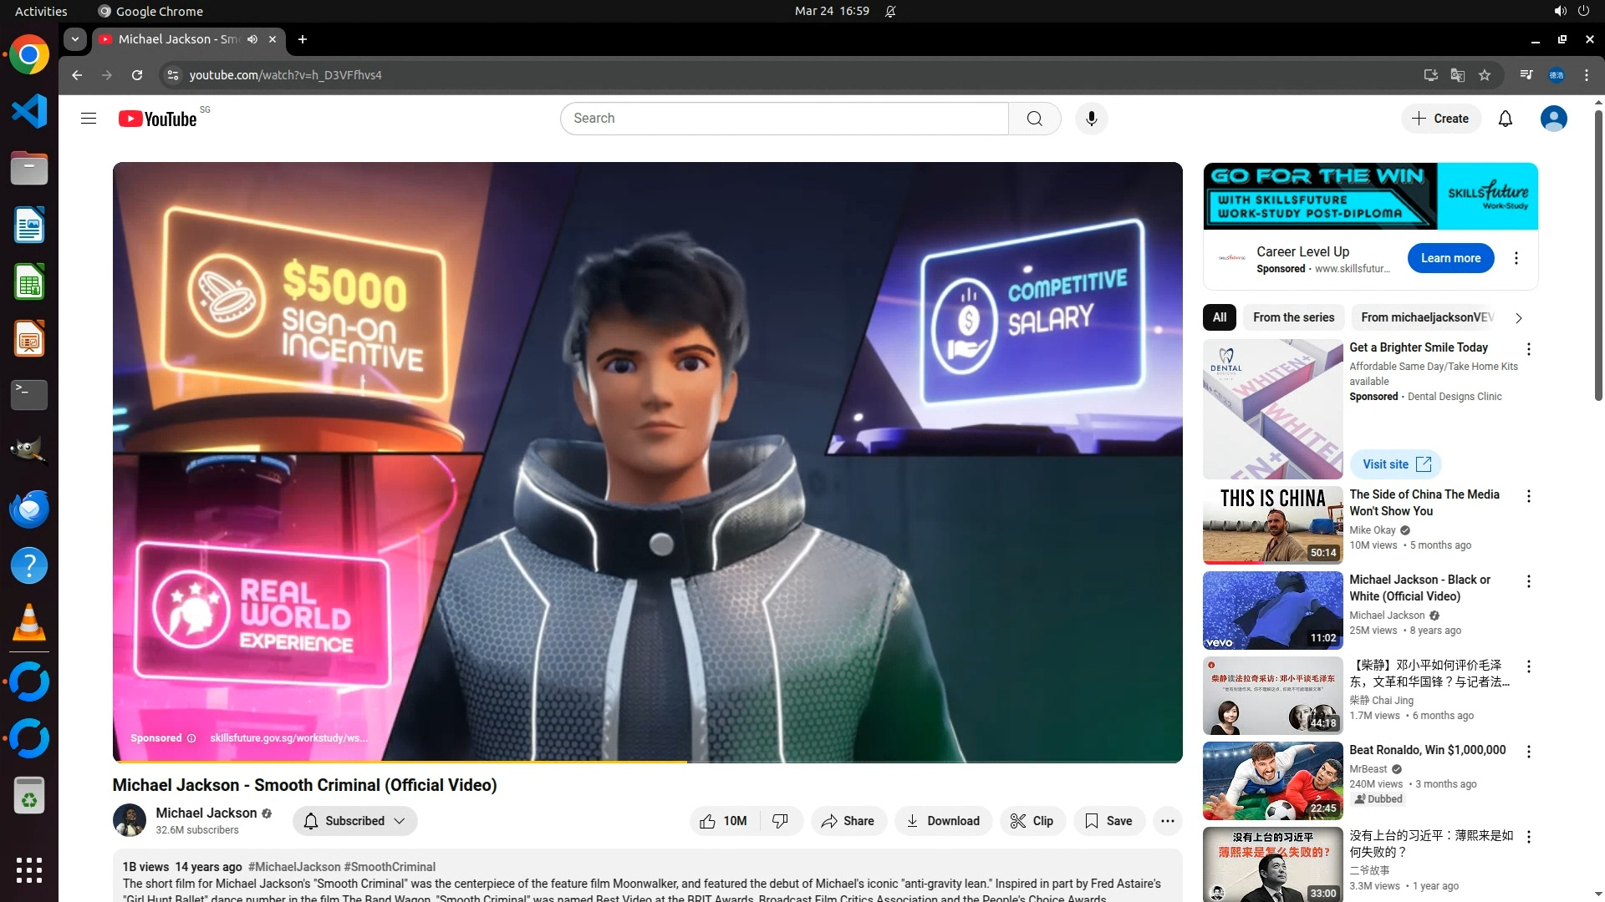Image resolution: width=1605 pixels, height=902 pixels.
Task: Click Visit site for Dental ad
Action: click(x=1395, y=464)
